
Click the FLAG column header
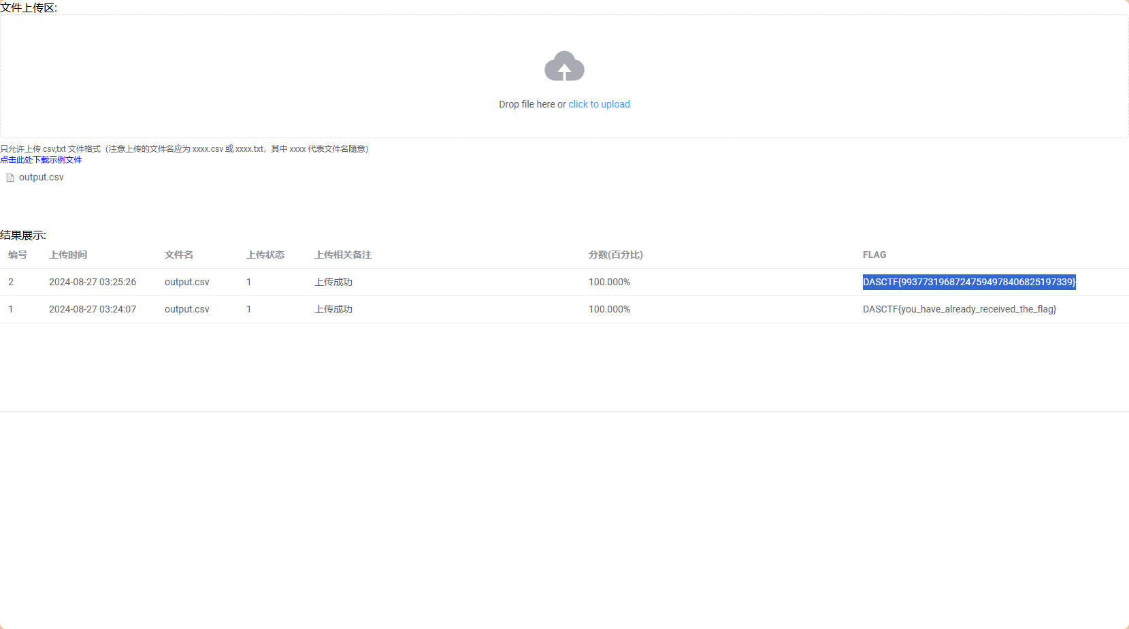coord(874,255)
